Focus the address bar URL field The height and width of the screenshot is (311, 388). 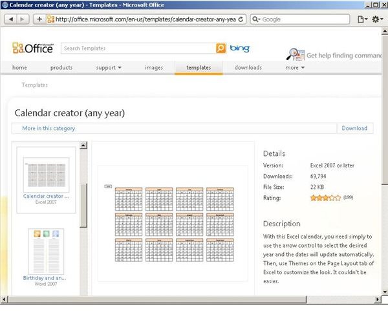click(145, 19)
